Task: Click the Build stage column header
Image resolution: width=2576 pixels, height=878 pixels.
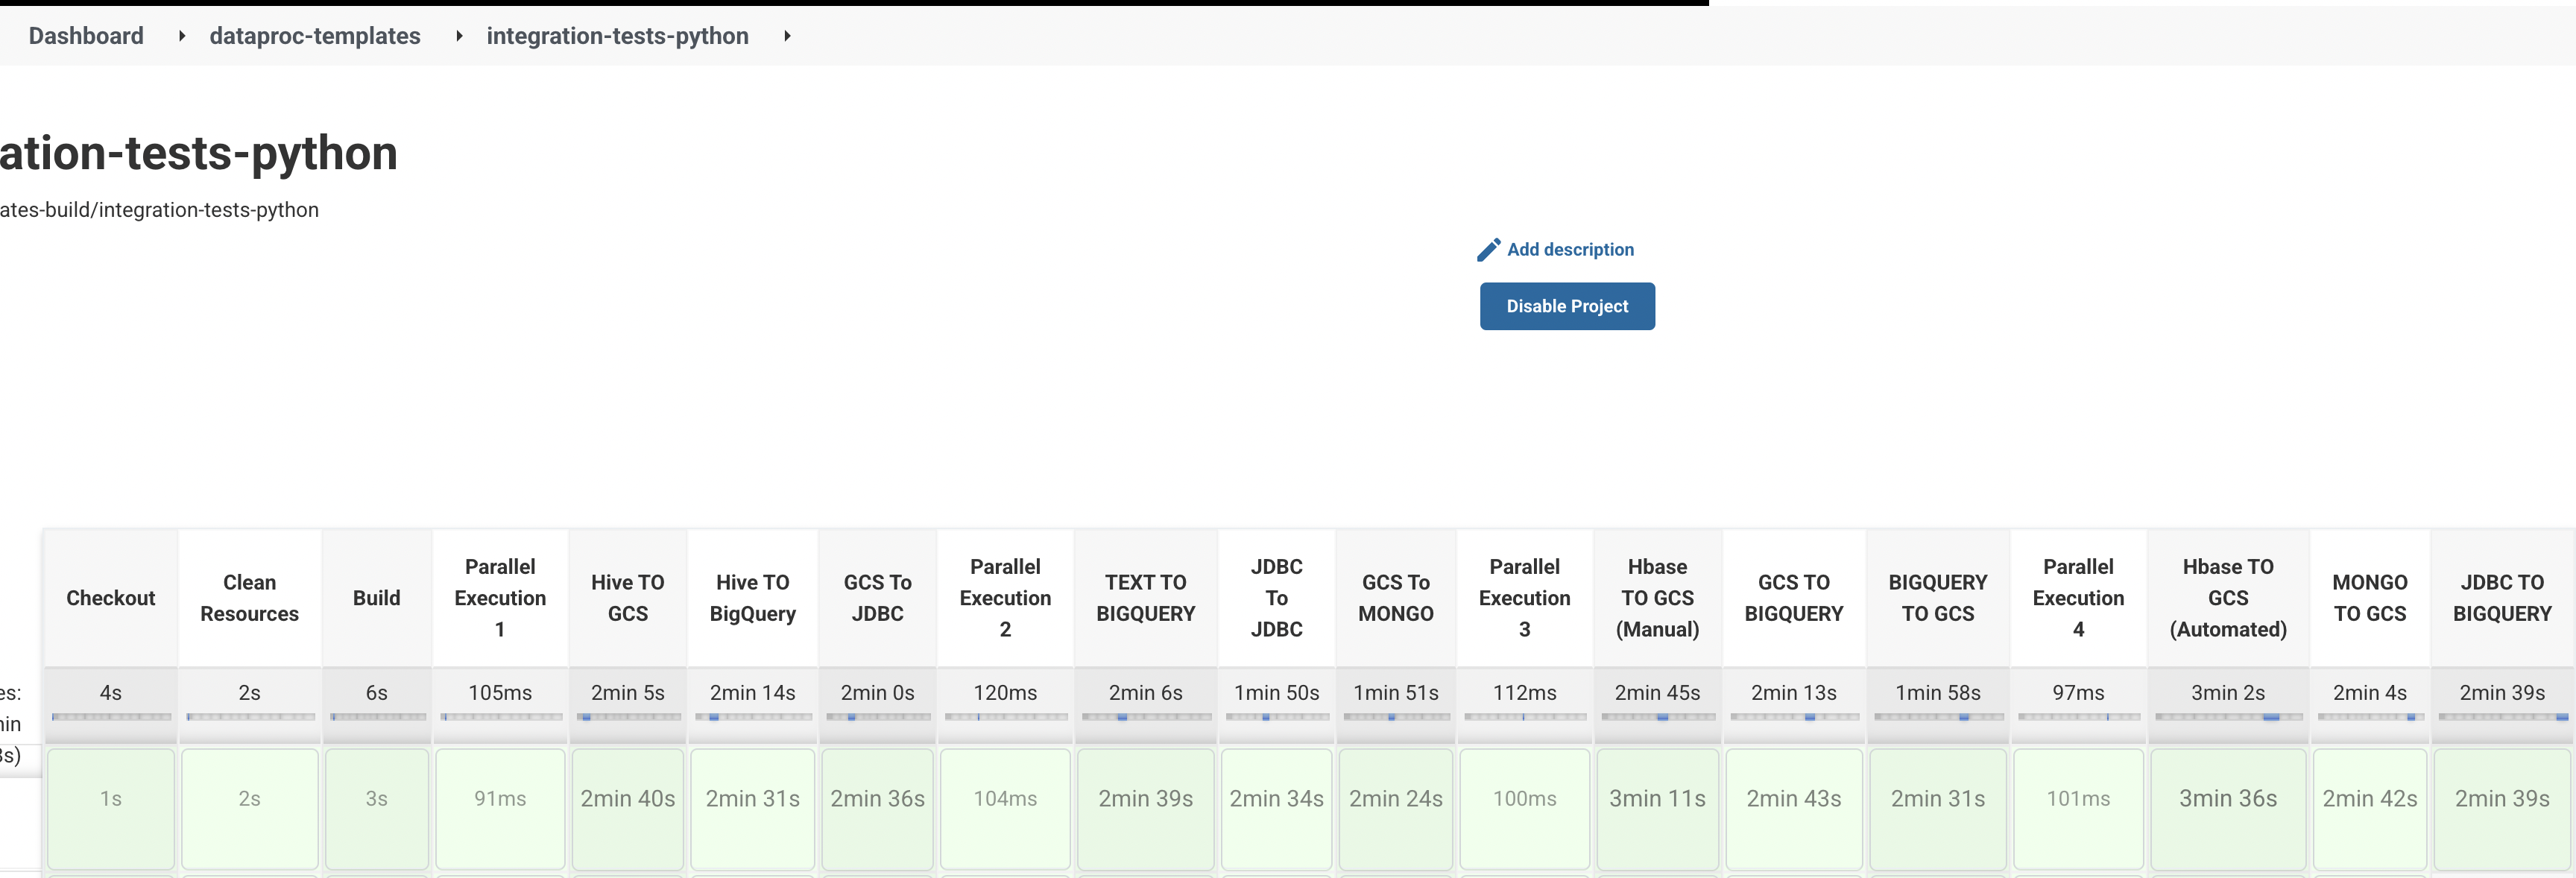Action: pyautogui.click(x=377, y=597)
